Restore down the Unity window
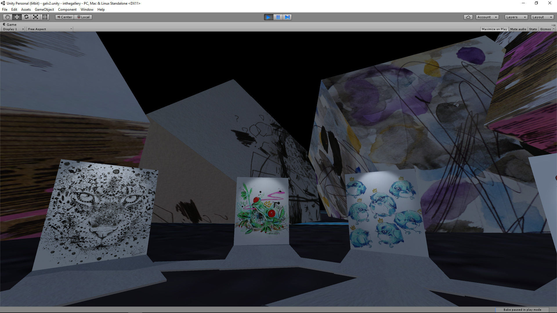Screen dimensions: 557x313 click(536, 3)
